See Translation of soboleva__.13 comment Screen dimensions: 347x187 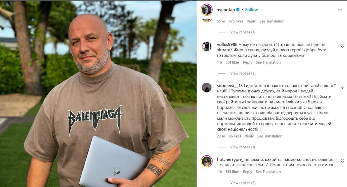point(270,136)
